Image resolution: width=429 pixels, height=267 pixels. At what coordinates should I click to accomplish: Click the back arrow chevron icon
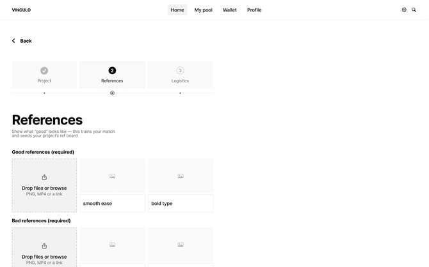[13, 41]
